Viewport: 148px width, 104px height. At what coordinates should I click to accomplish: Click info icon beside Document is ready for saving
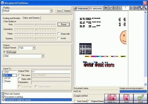click(3, 100)
